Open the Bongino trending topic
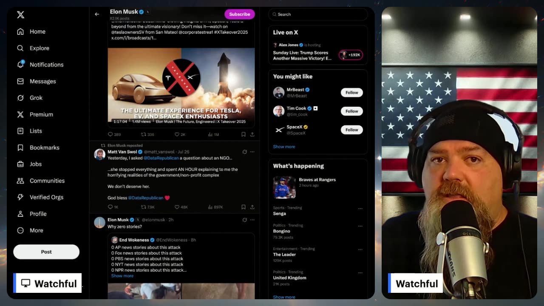 click(x=281, y=231)
